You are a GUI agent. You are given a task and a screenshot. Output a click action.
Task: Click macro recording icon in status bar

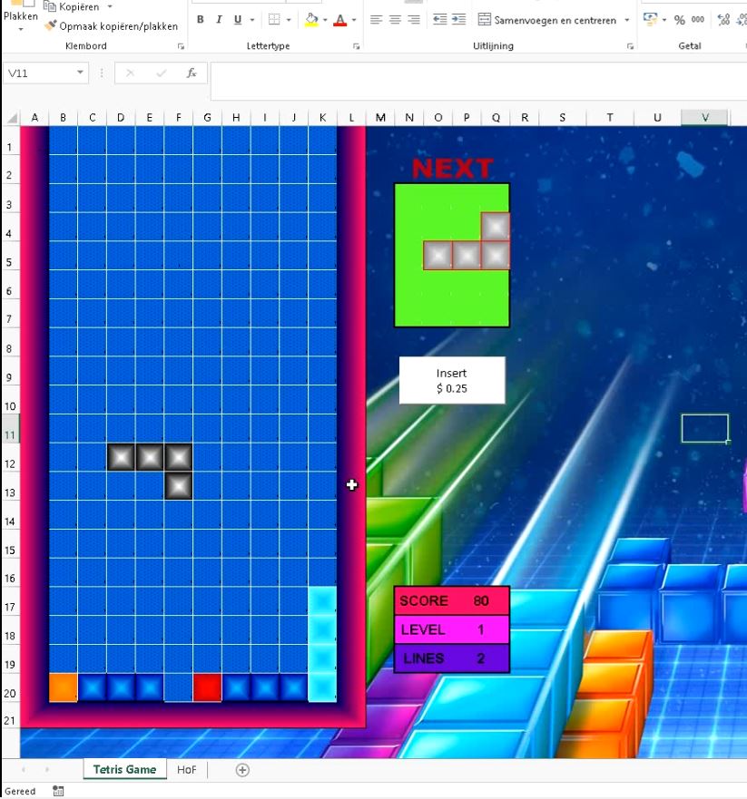(x=58, y=791)
